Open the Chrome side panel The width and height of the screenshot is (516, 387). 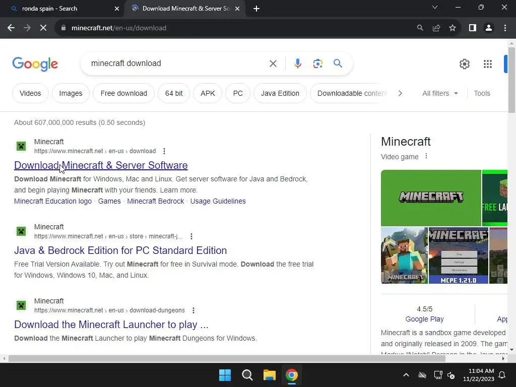point(473,28)
